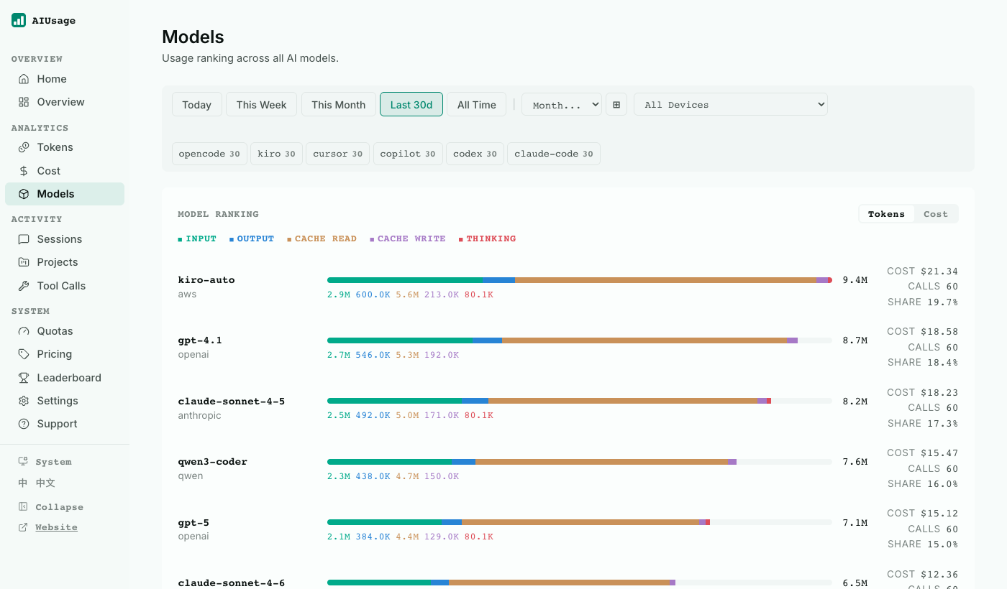This screenshot has height=589, width=1007.
Task: Click the Sessions chat bubble icon
Action: pos(24,239)
